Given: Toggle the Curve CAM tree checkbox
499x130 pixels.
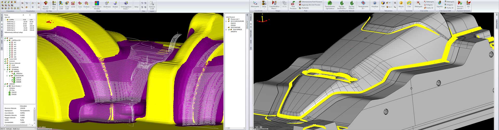Looking at the screenshot, I should point(5,59).
